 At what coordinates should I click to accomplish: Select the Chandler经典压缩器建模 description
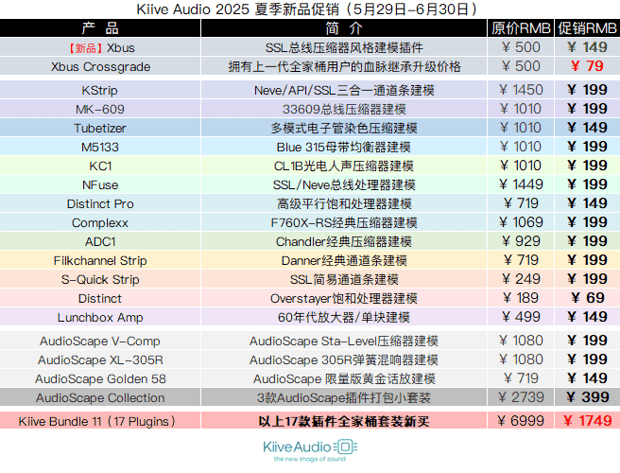tap(344, 242)
